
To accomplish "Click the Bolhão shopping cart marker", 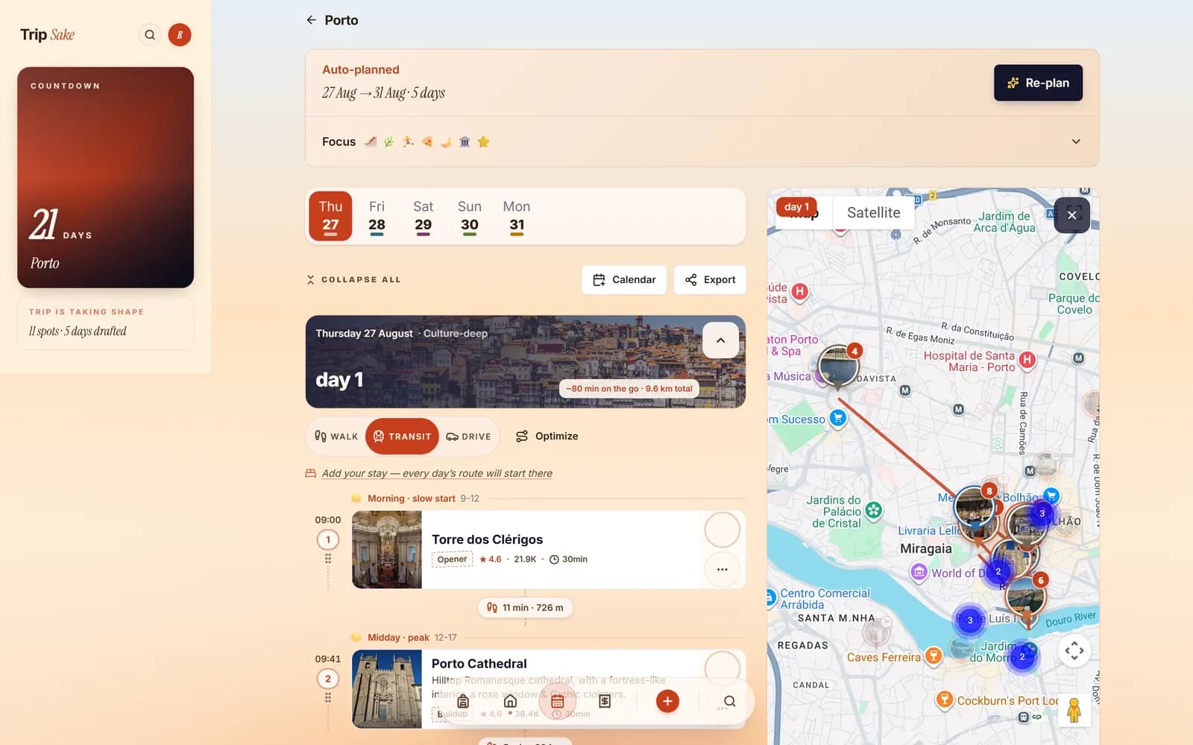I will [1051, 495].
